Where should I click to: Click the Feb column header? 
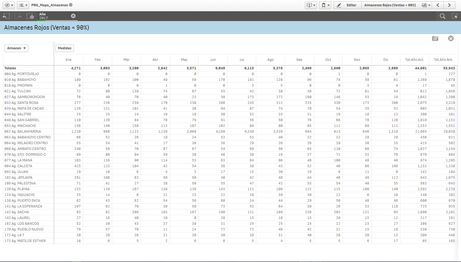pyautogui.click(x=97, y=60)
